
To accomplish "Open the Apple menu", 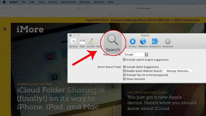I will pyautogui.click(x=4, y=2).
